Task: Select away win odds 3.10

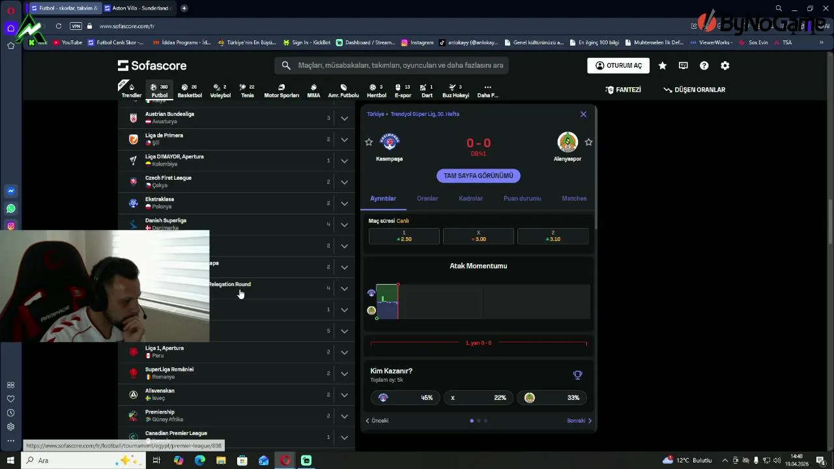Action: (x=553, y=236)
